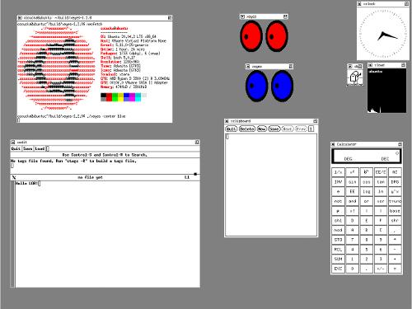Click the +/- sign calculator key

point(381,269)
